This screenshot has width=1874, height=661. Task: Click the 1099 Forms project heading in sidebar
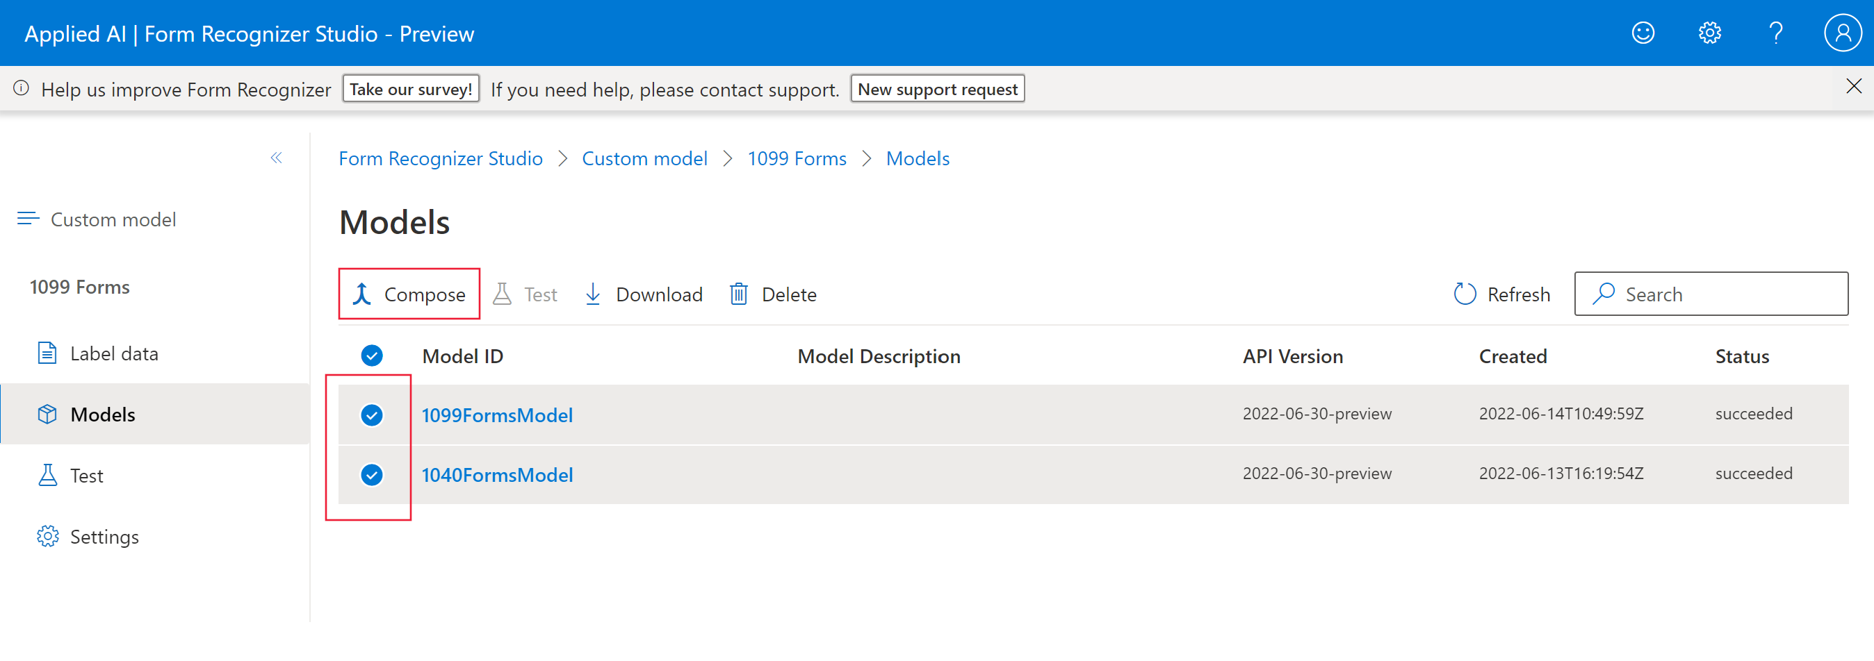tap(80, 287)
